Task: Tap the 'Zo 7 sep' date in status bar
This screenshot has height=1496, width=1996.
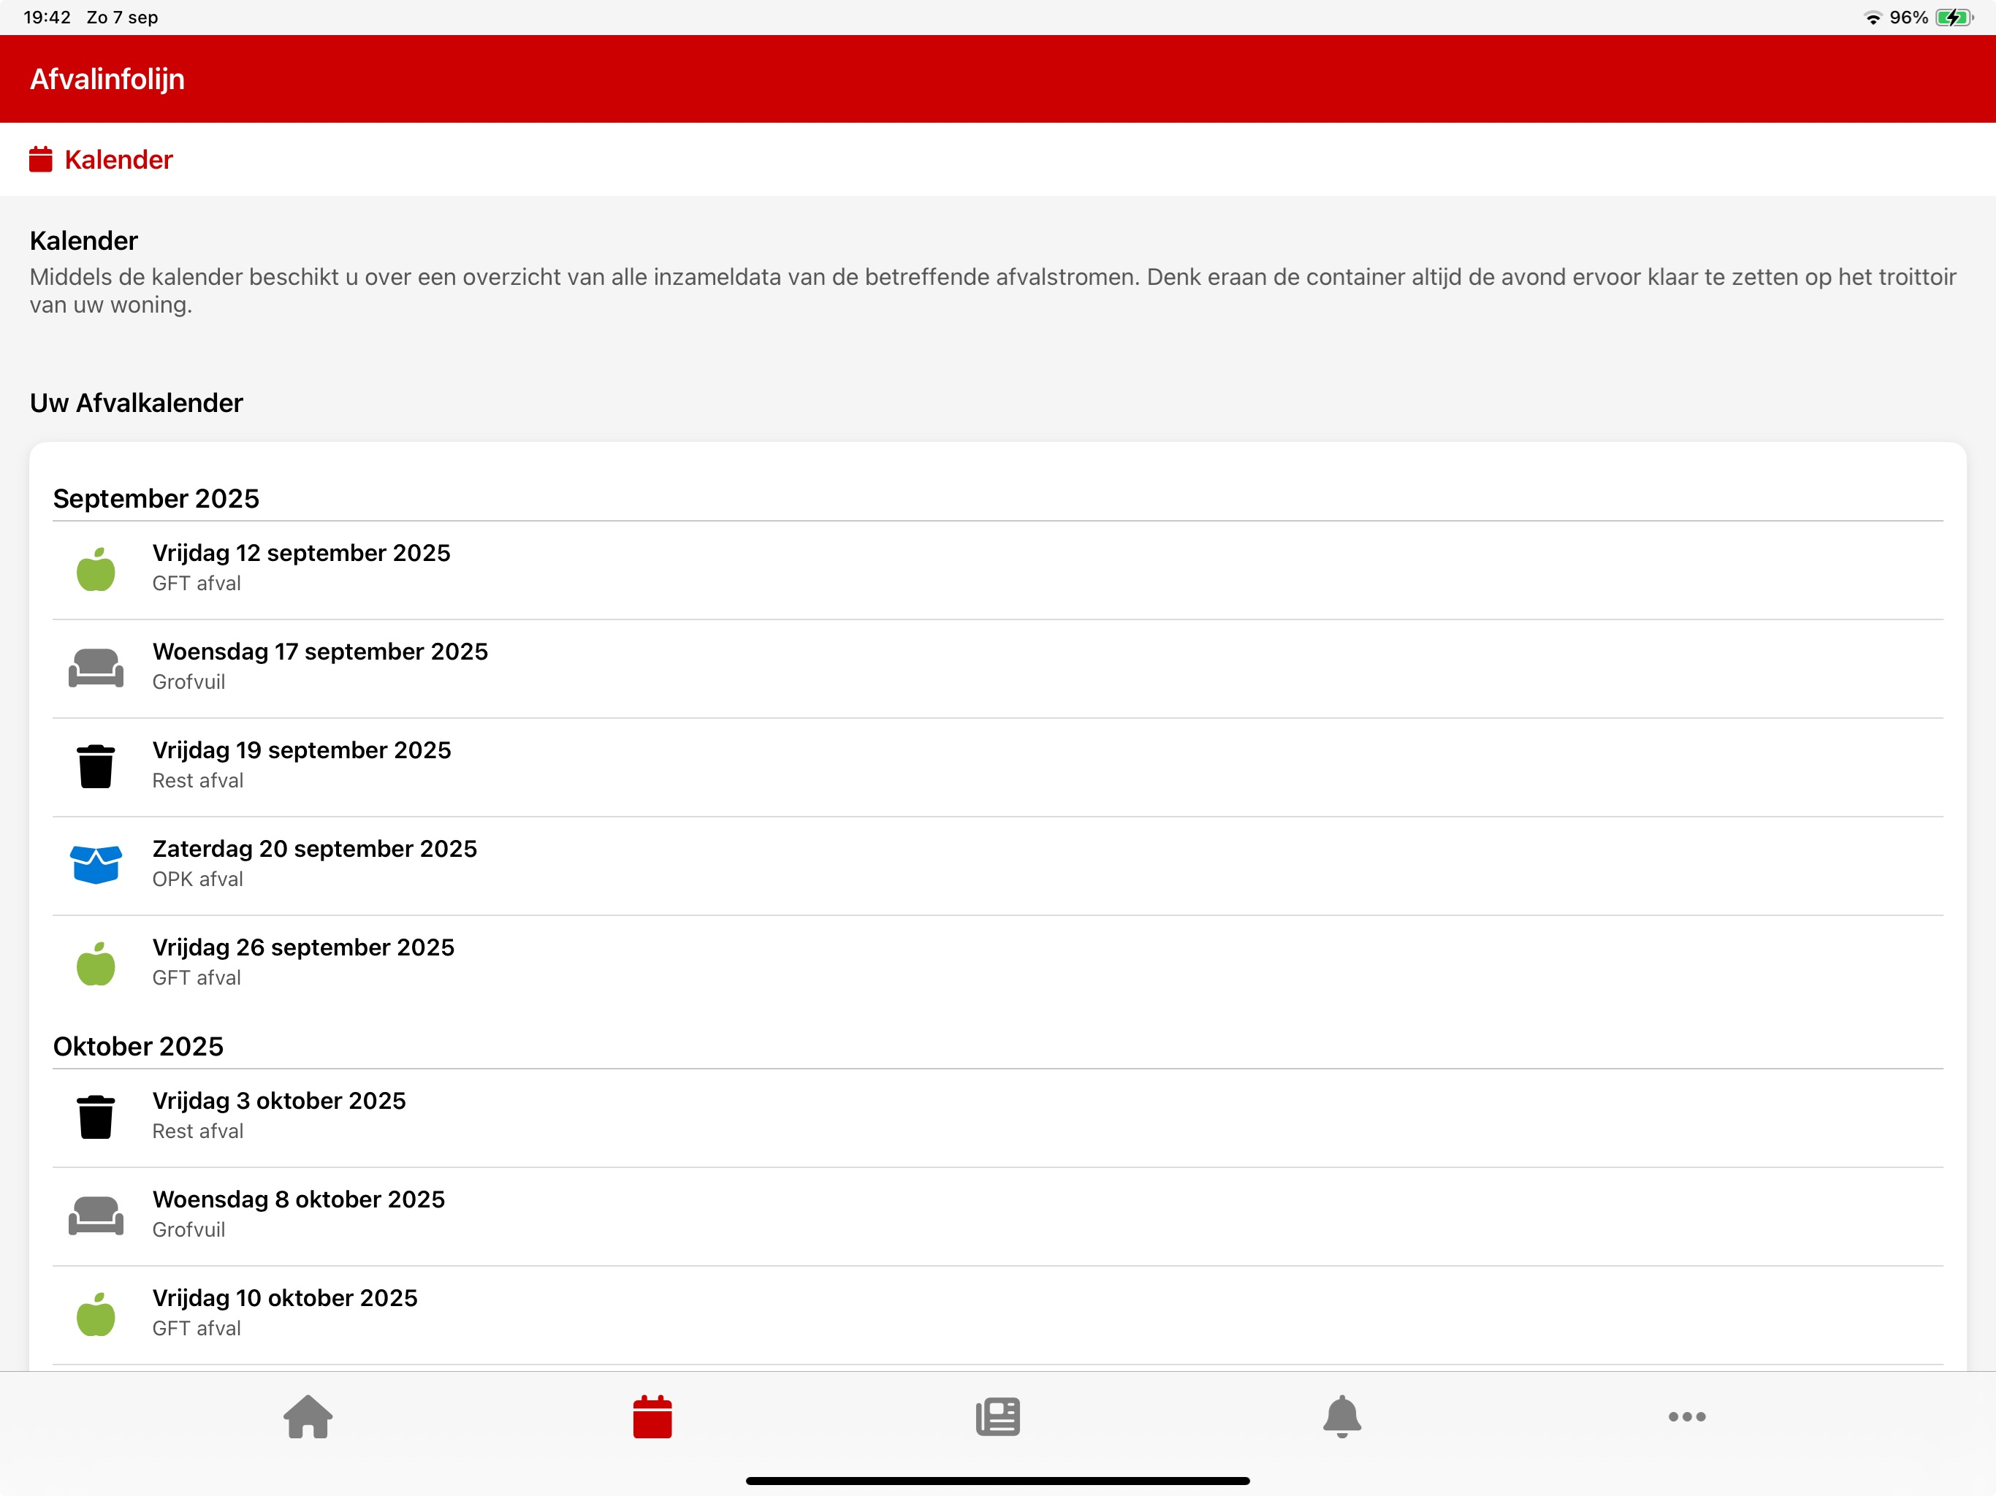Action: (x=122, y=17)
